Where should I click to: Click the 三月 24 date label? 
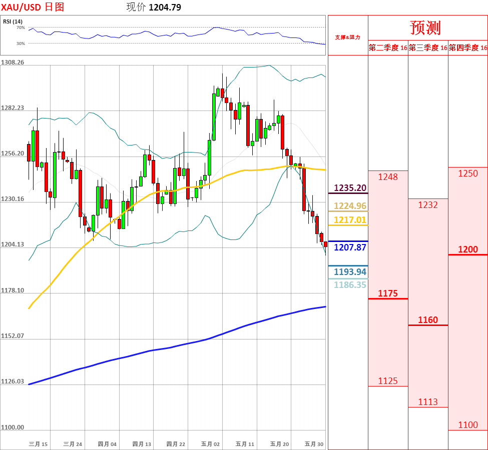coord(73,444)
